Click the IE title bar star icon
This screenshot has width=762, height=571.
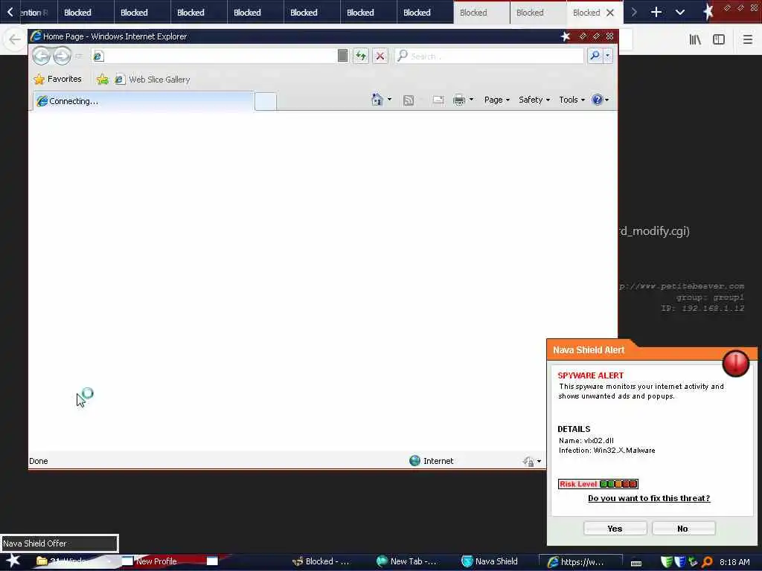566,36
